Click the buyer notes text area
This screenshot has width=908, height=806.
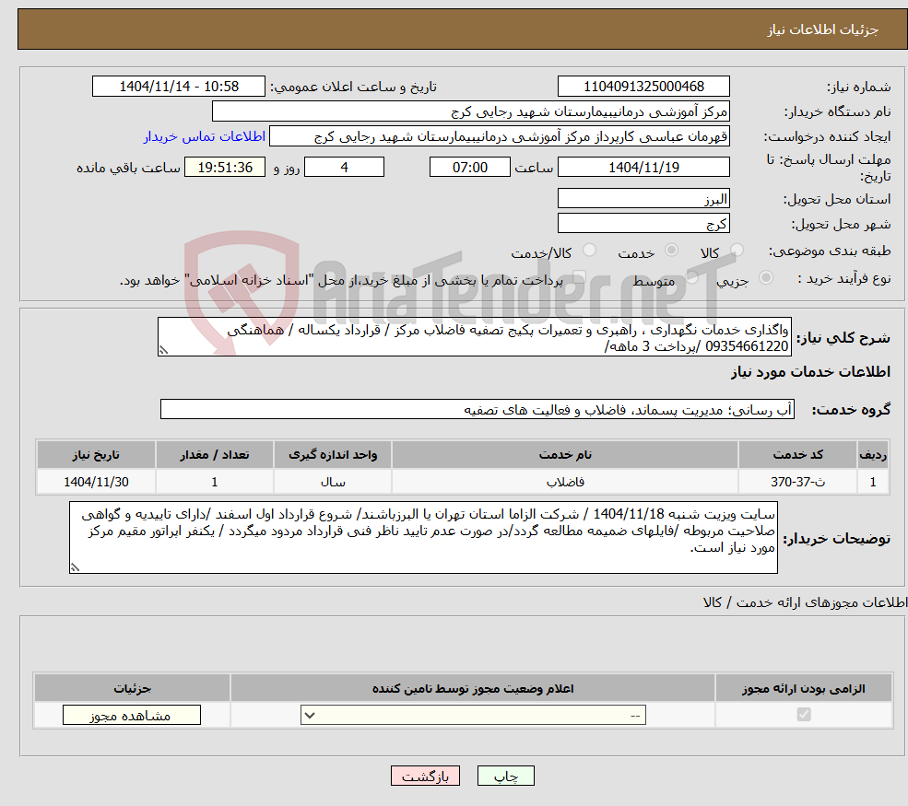[x=423, y=538]
